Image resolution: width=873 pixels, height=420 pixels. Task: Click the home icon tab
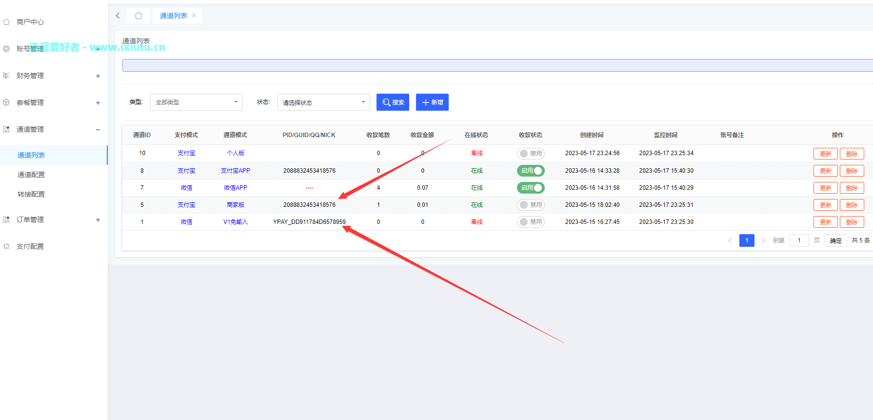point(139,16)
